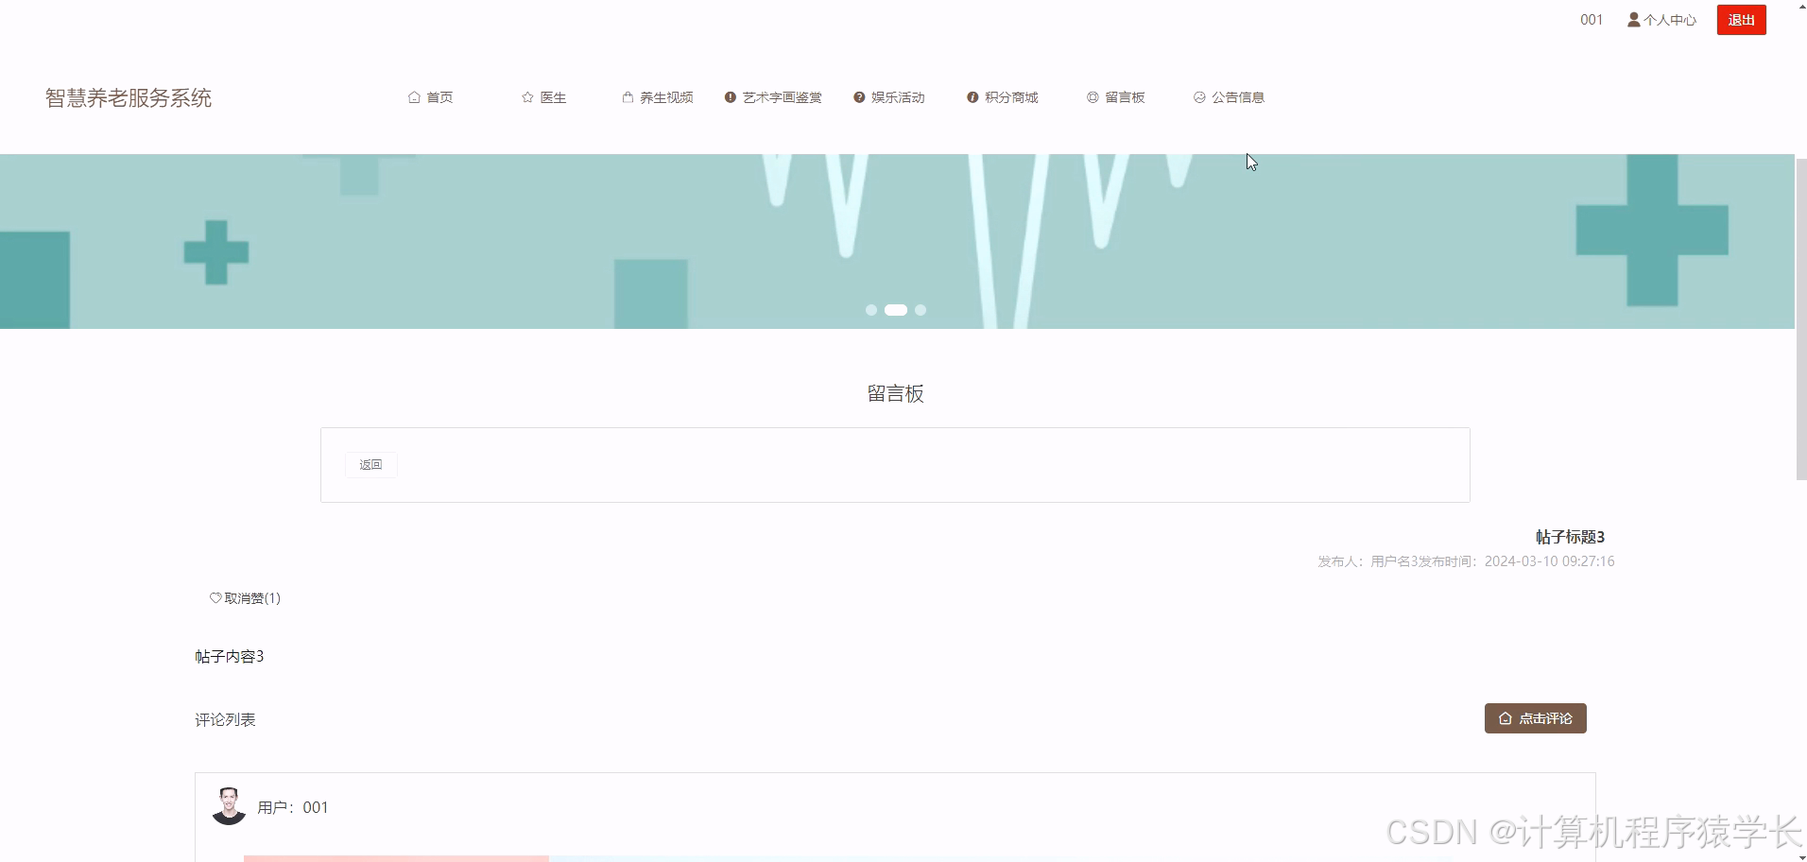The width and height of the screenshot is (1807, 862).
Task: Click the home icon beside 首页
Action: [415, 96]
